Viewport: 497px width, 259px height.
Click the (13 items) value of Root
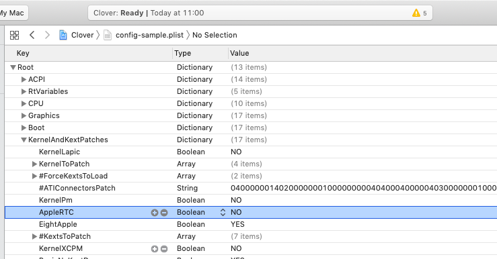(249, 67)
